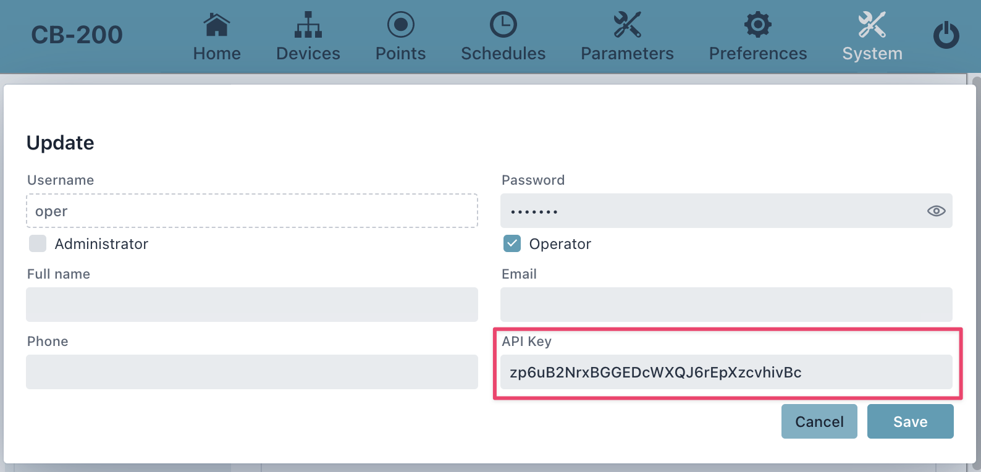Select the Email input field
The height and width of the screenshot is (472, 981).
726,305
